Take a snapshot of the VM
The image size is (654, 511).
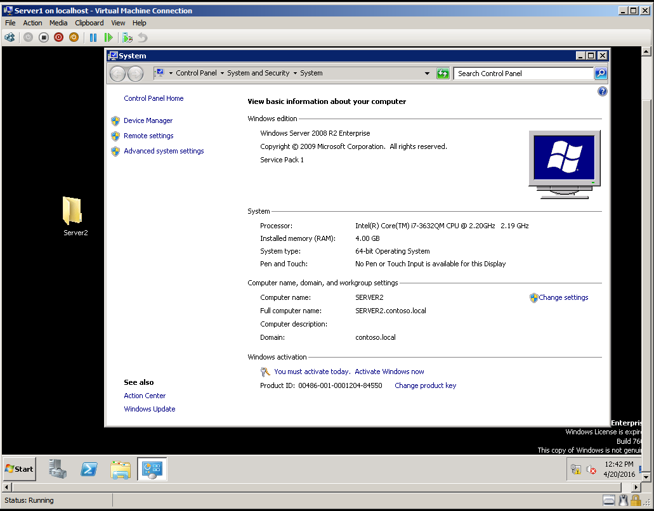128,37
